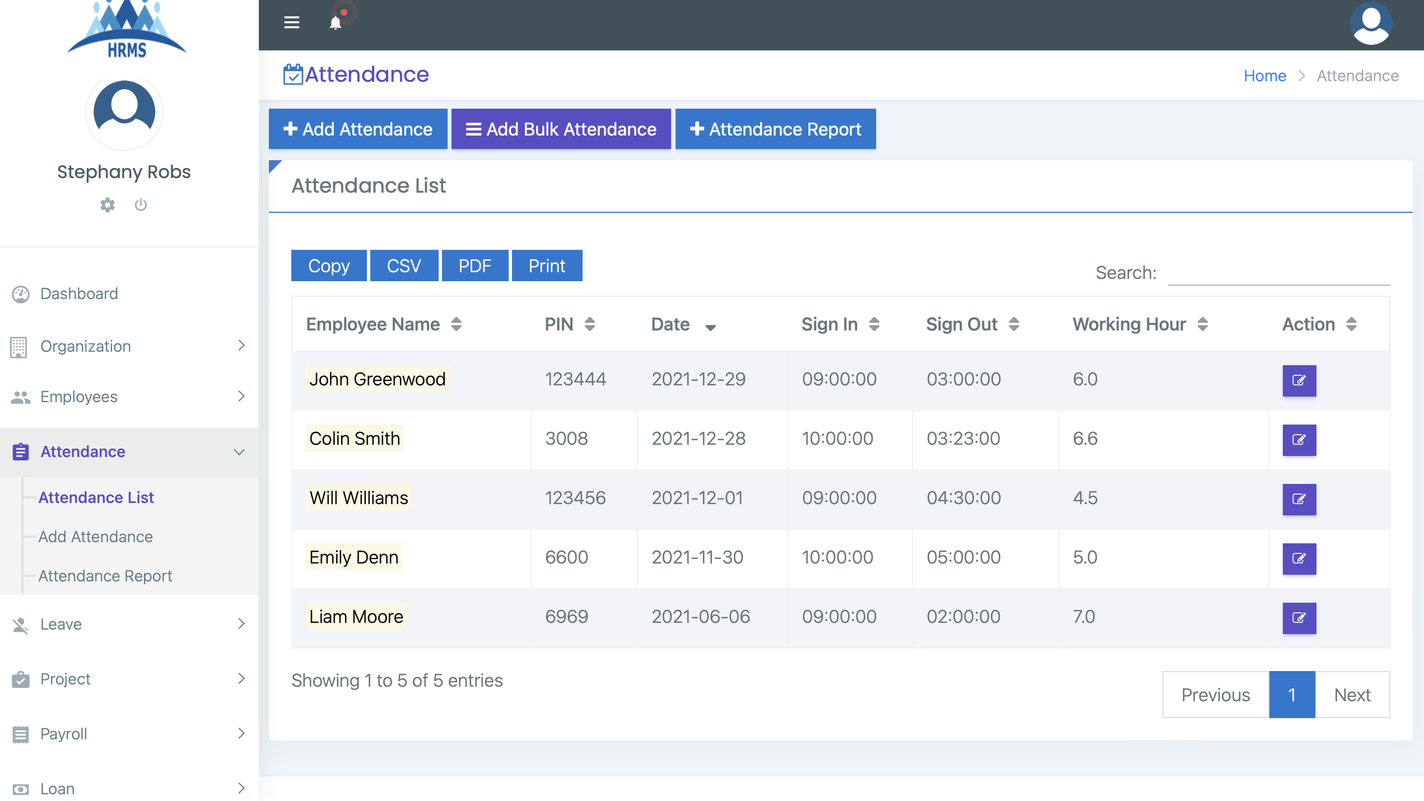Click the Add Attendance button
1424x801 pixels.
358,129
